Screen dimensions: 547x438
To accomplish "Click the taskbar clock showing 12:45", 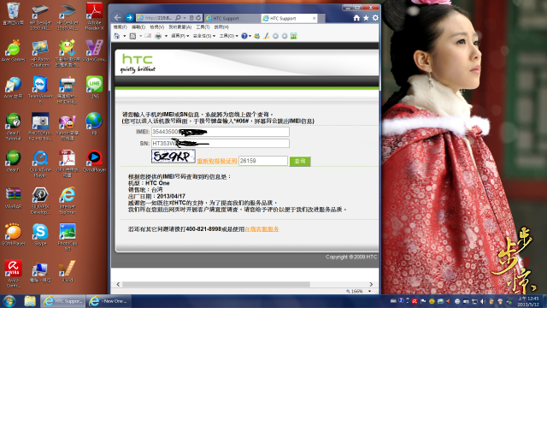I will click(528, 301).
